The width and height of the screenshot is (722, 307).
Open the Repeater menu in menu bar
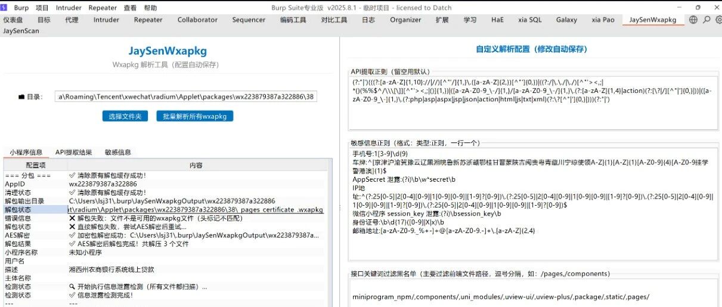[x=103, y=8]
